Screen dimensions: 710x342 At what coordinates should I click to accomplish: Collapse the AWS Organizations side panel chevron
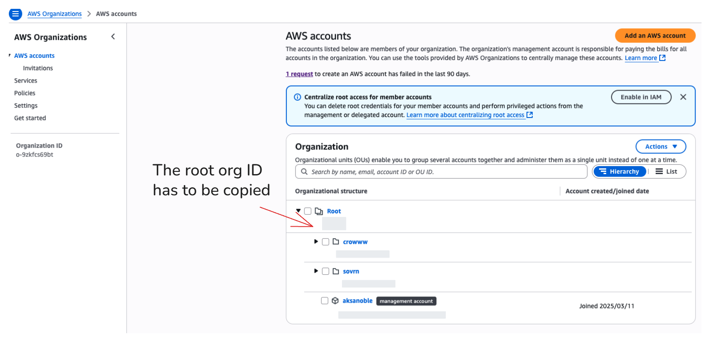[113, 37]
